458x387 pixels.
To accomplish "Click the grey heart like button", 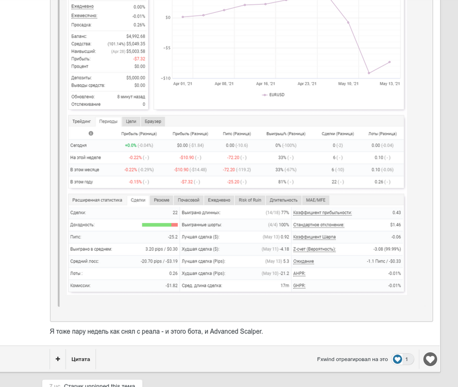I will click(430, 359).
